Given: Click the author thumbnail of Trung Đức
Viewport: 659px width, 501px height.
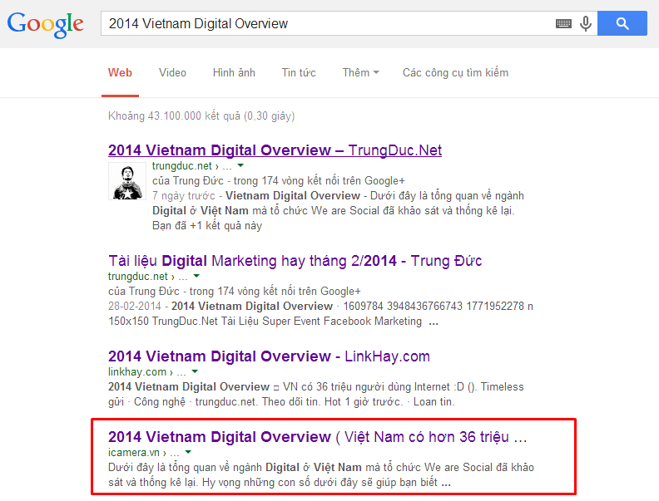Looking at the screenshot, I should 127,181.
